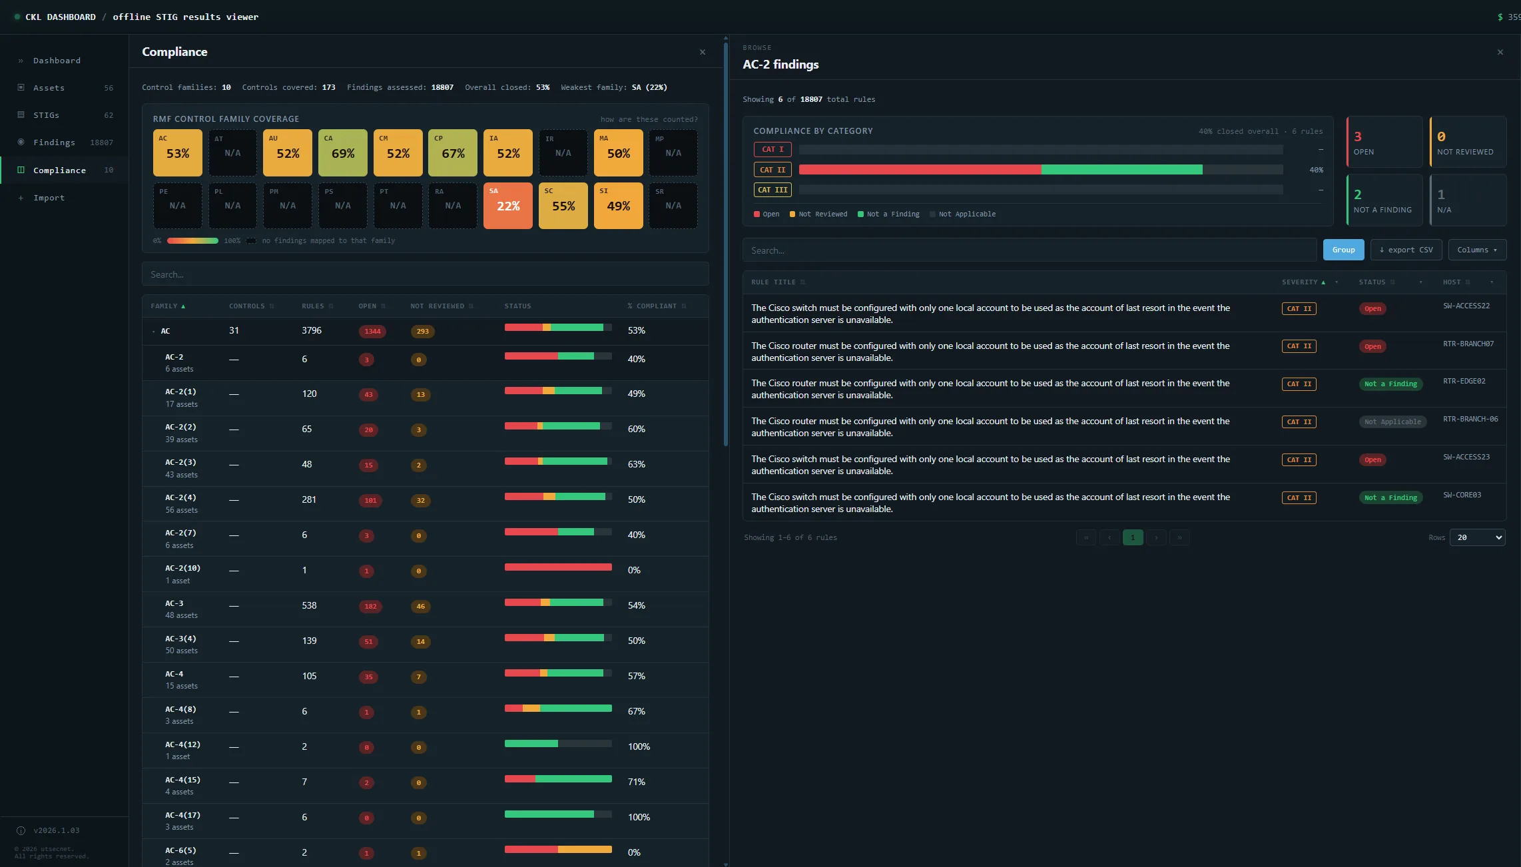Toggle the CAT II category filter
1521x867 pixels.
(x=772, y=170)
